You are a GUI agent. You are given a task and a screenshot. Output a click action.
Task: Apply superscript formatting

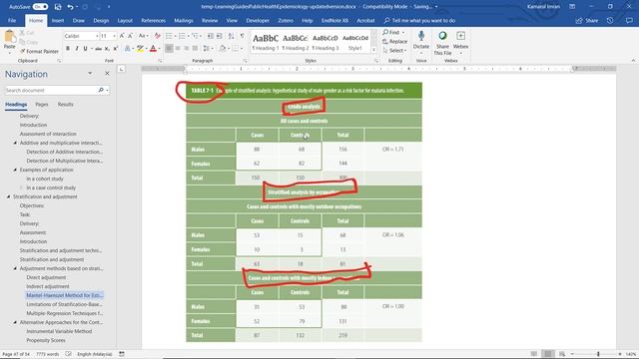tap(116, 49)
